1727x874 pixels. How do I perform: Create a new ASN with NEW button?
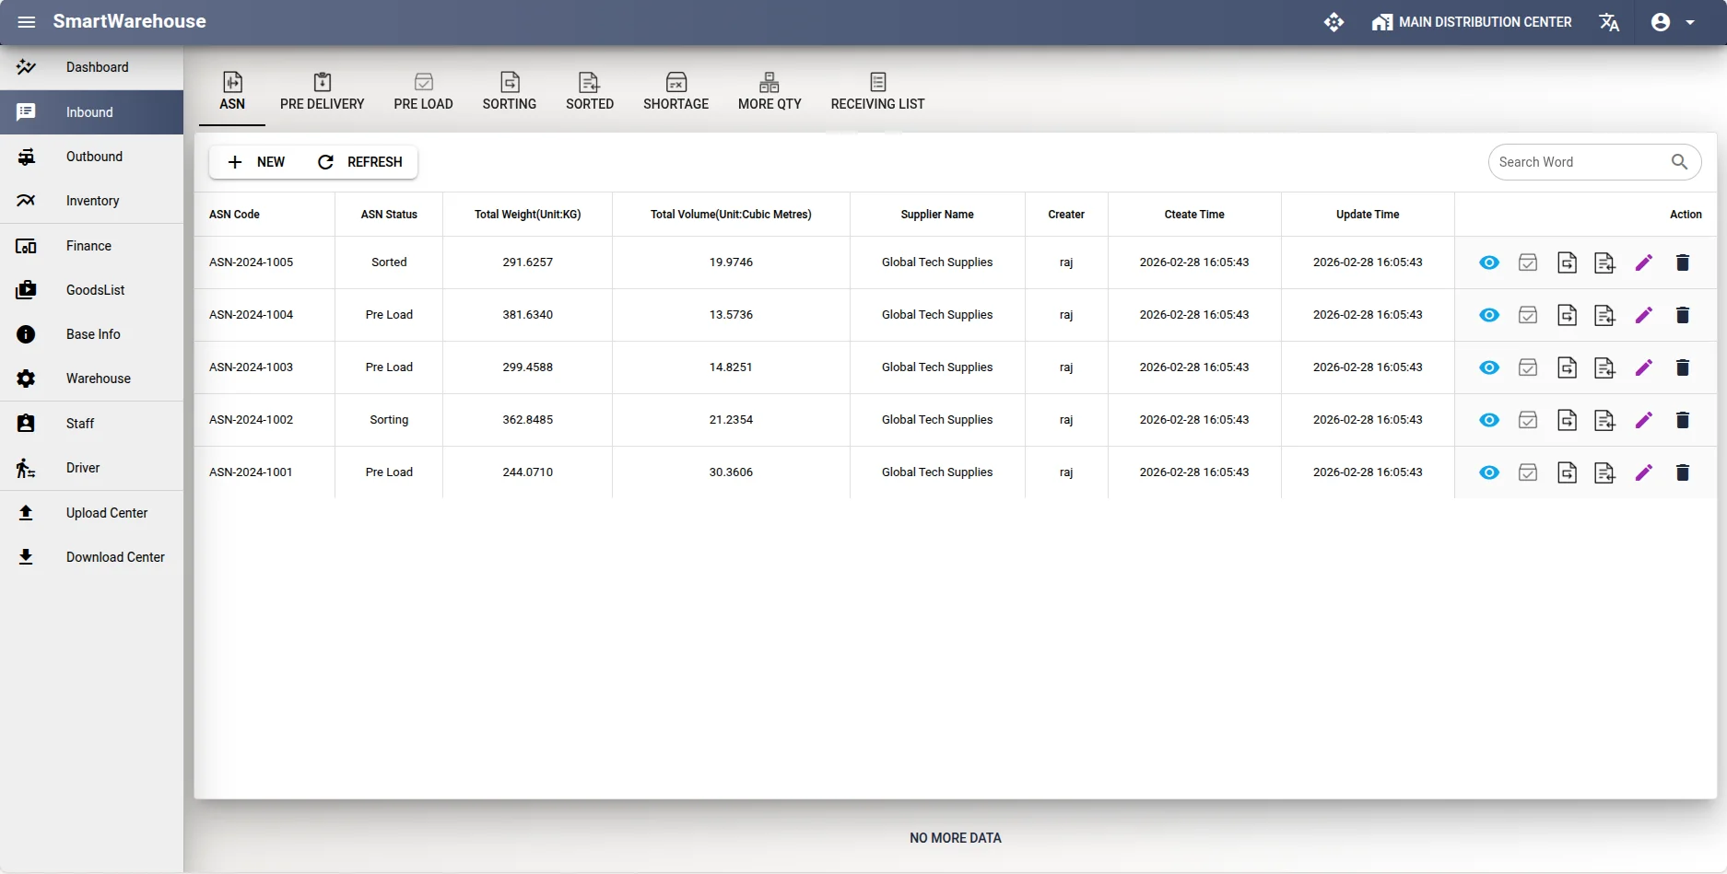point(256,162)
